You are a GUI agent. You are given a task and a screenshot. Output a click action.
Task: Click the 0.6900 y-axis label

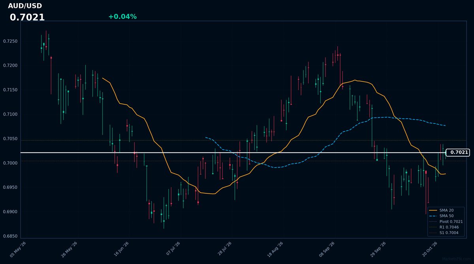click(10, 212)
